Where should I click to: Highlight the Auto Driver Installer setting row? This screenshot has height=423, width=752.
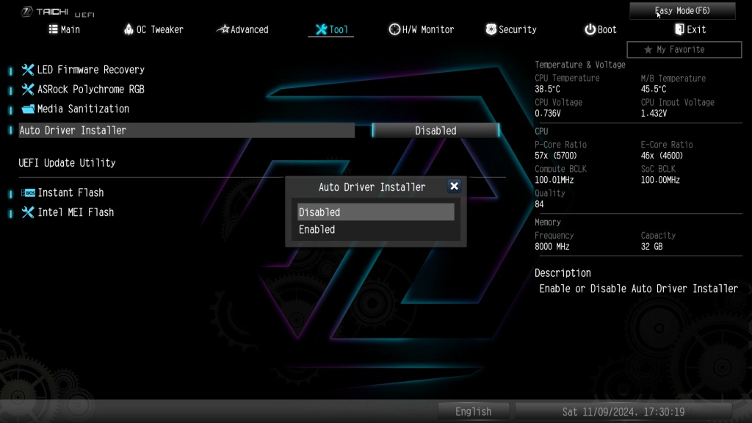coord(187,131)
